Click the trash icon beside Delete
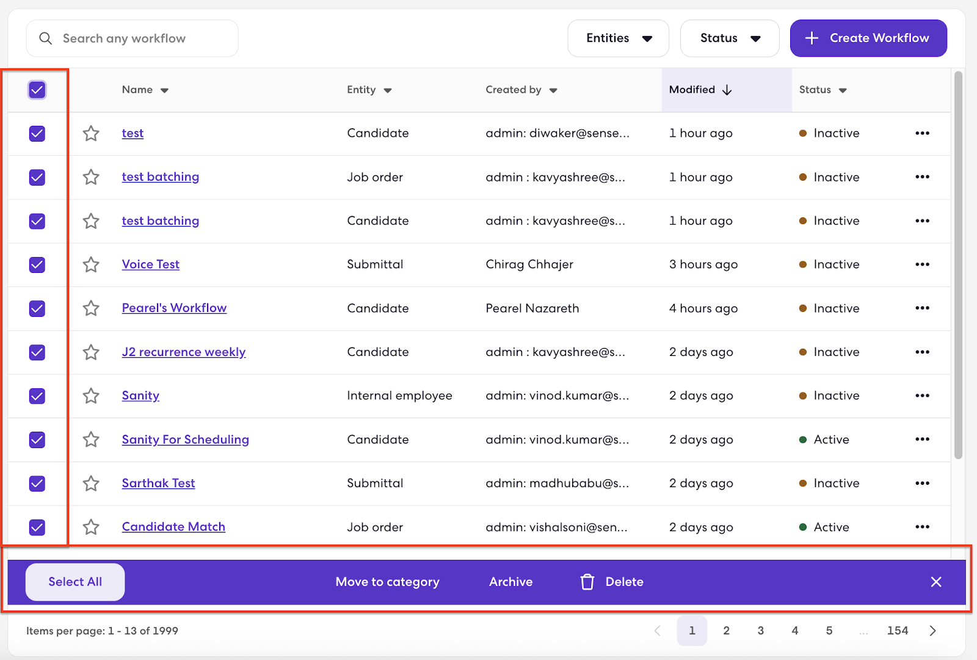 587,582
